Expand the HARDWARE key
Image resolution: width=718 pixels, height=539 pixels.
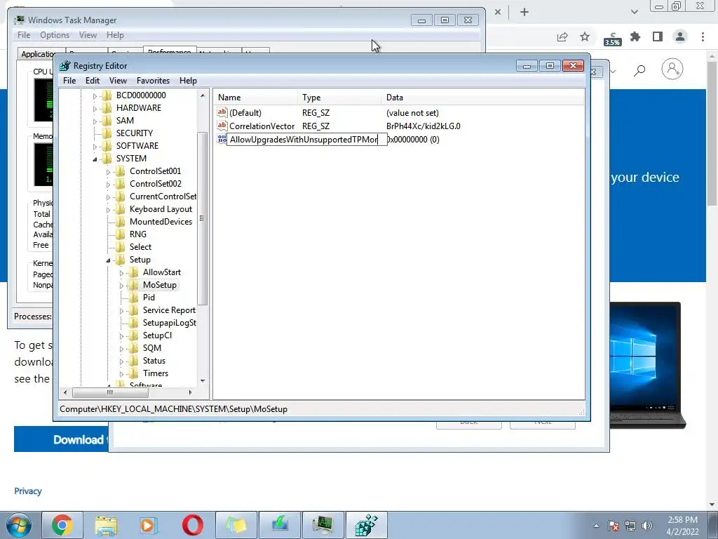click(x=95, y=109)
